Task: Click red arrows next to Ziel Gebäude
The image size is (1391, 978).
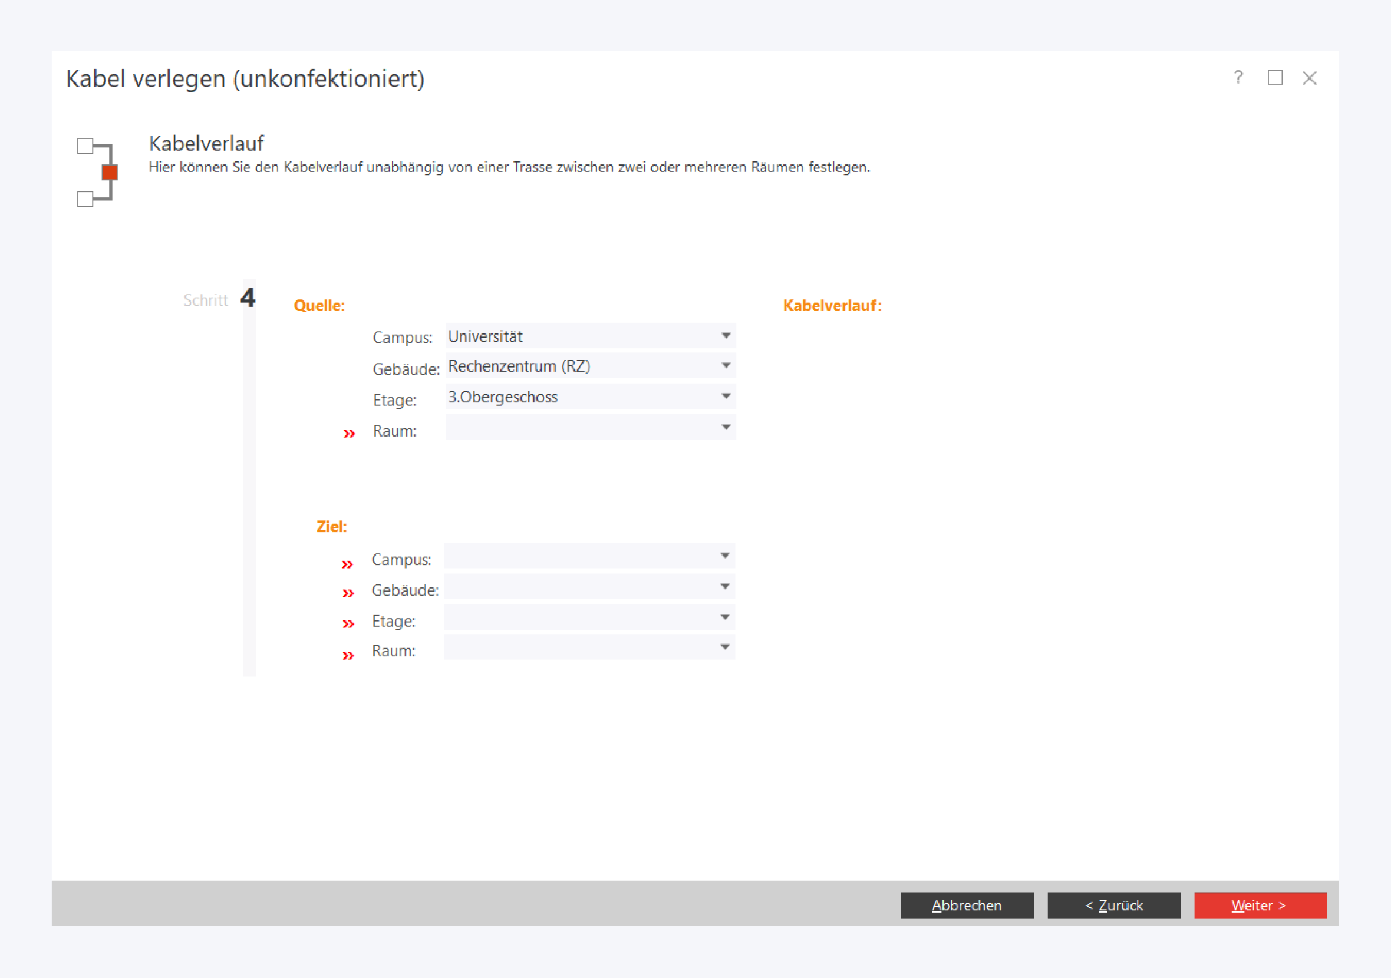Action: coord(348,593)
